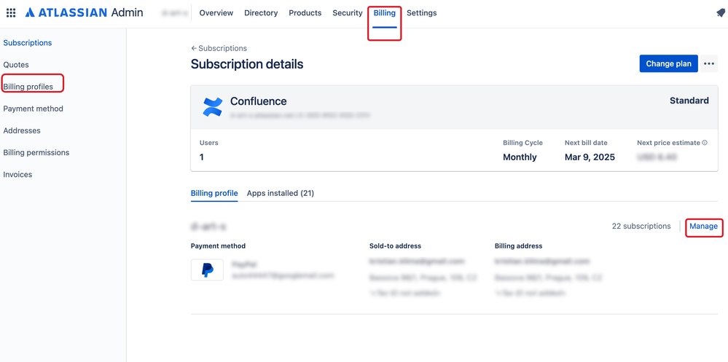Click the Sold-to address label

(x=395, y=246)
